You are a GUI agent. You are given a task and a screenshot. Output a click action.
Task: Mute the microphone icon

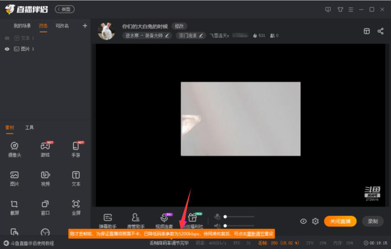(x=217, y=216)
